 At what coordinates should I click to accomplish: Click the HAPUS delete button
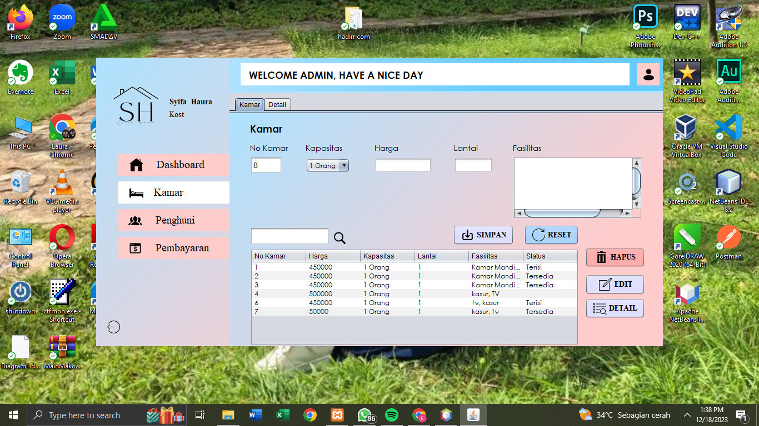pos(615,257)
